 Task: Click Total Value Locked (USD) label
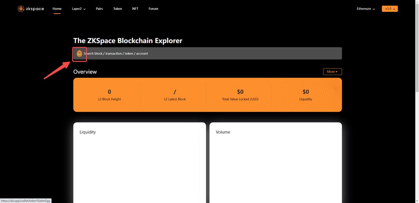[x=240, y=99]
